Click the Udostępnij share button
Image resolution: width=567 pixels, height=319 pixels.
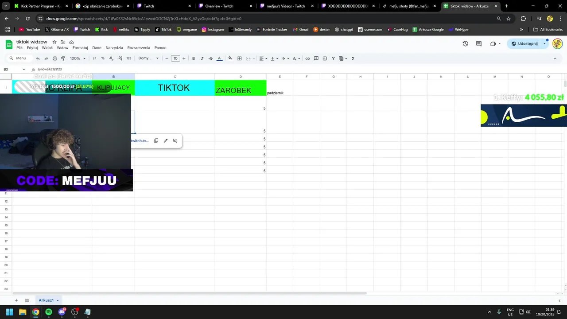coord(524,44)
